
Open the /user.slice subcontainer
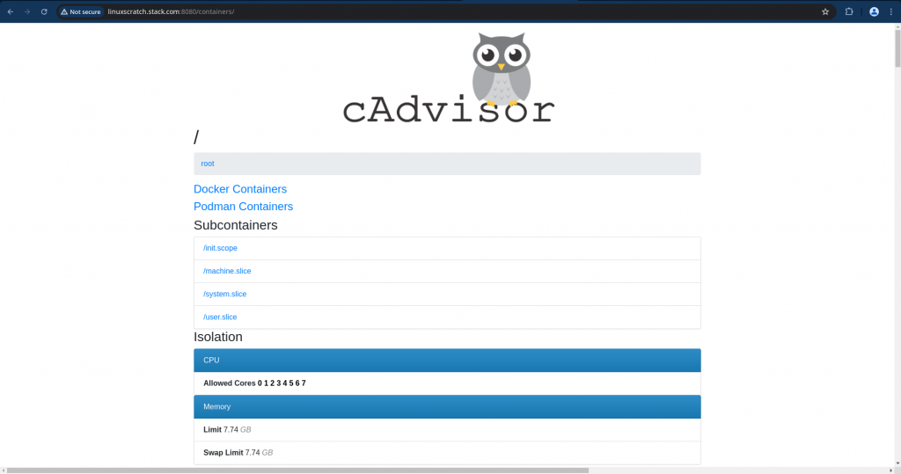(x=220, y=317)
